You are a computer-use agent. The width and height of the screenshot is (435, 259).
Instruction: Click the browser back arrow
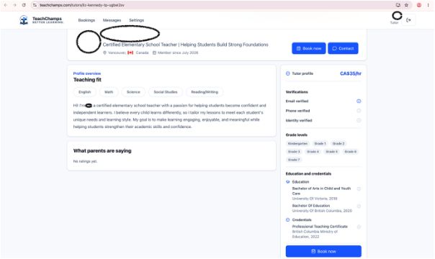point(5,5)
